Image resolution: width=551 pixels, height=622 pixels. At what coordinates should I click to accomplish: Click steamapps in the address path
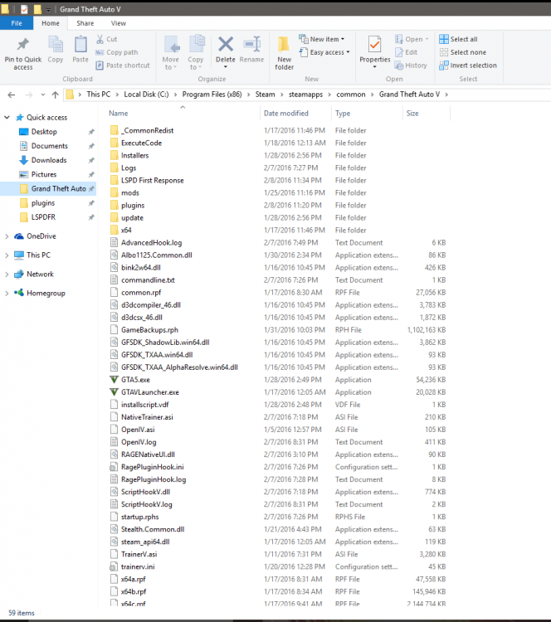coord(305,95)
